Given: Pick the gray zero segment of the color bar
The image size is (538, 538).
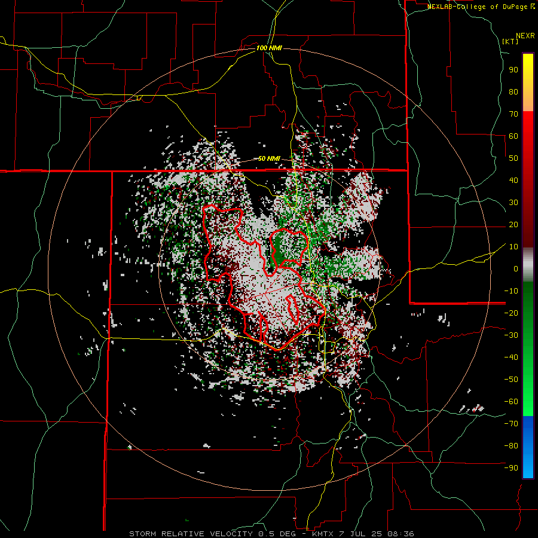Looking at the screenshot, I should (528, 265).
